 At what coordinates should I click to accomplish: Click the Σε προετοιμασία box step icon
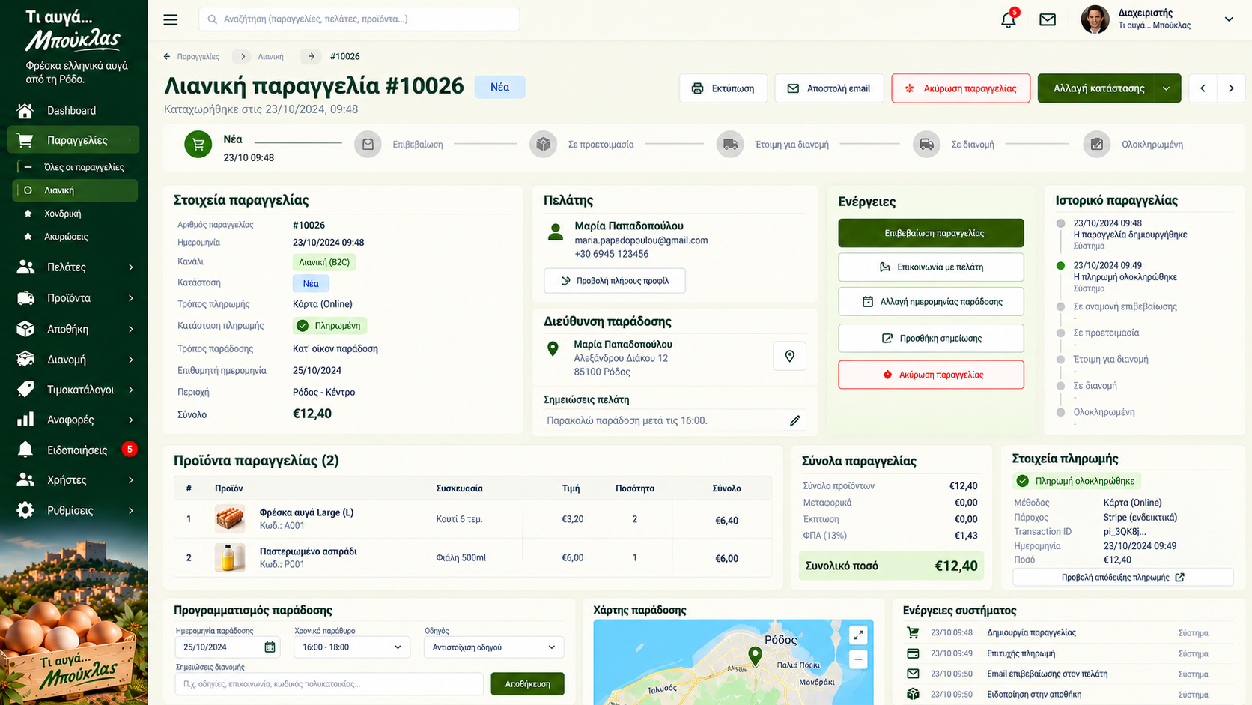(543, 144)
